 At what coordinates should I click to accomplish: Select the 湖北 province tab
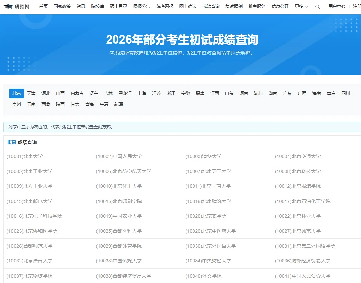pos(258,93)
